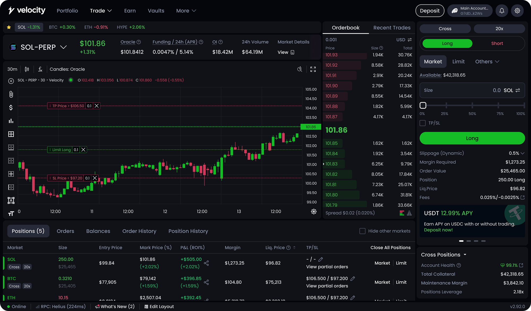Share the BTC position P&L
531x311 pixels.
[206, 282]
